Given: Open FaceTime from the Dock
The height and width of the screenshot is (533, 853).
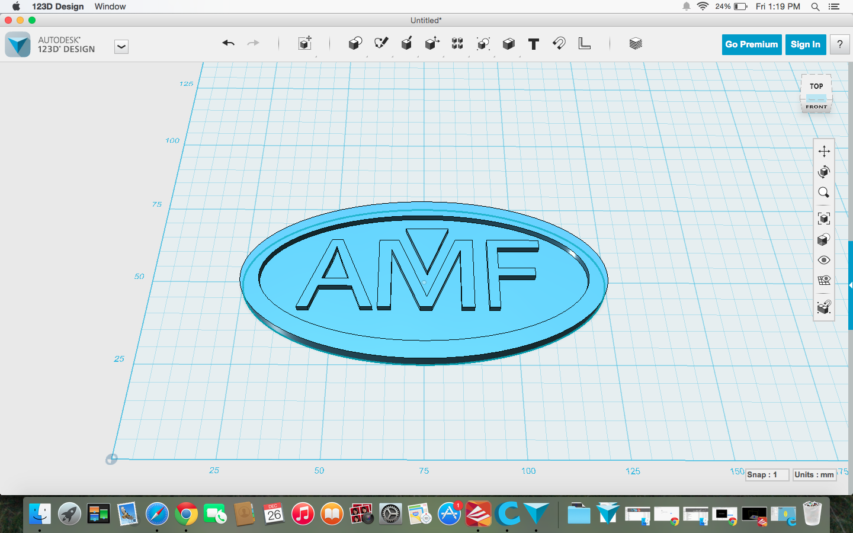Looking at the screenshot, I should pos(215,513).
